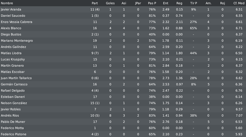This screenshot has height=137, width=246.
Task: Sort by the Goles column header
Action: 110,3
